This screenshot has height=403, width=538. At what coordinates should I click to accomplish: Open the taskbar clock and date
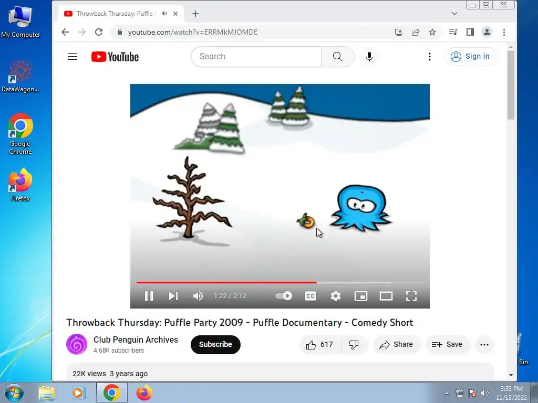click(511, 393)
